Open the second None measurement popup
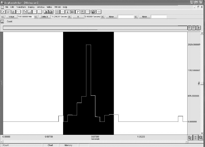The height and width of the screenshot is (147, 205). 145,17
